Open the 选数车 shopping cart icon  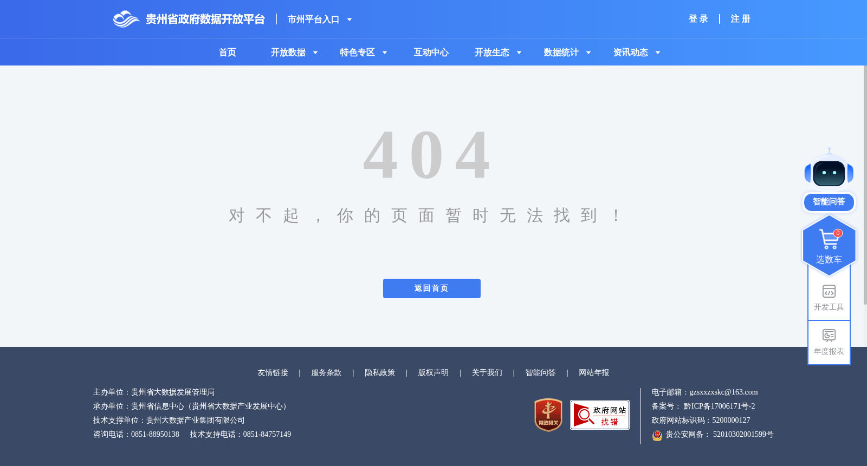tap(829, 239)
